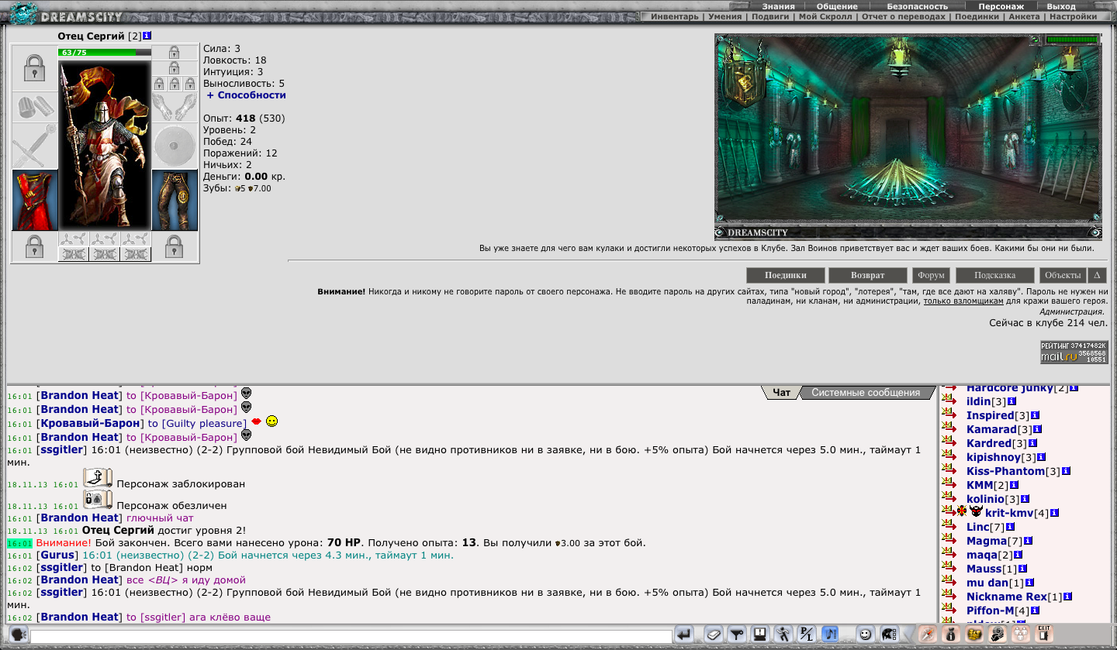1117x650 pixels.
Task: Click the gold treasure icon in bottom toolbar
Action: (974, 634)
